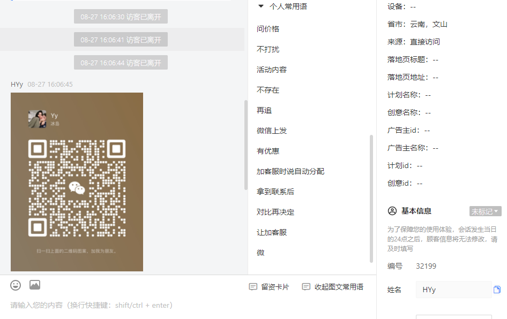Image resolution: width=507 pixels, height=319 pixels.
Task: Open the emoji picker in the chat toolbar
Action: (x=16, y=285)
